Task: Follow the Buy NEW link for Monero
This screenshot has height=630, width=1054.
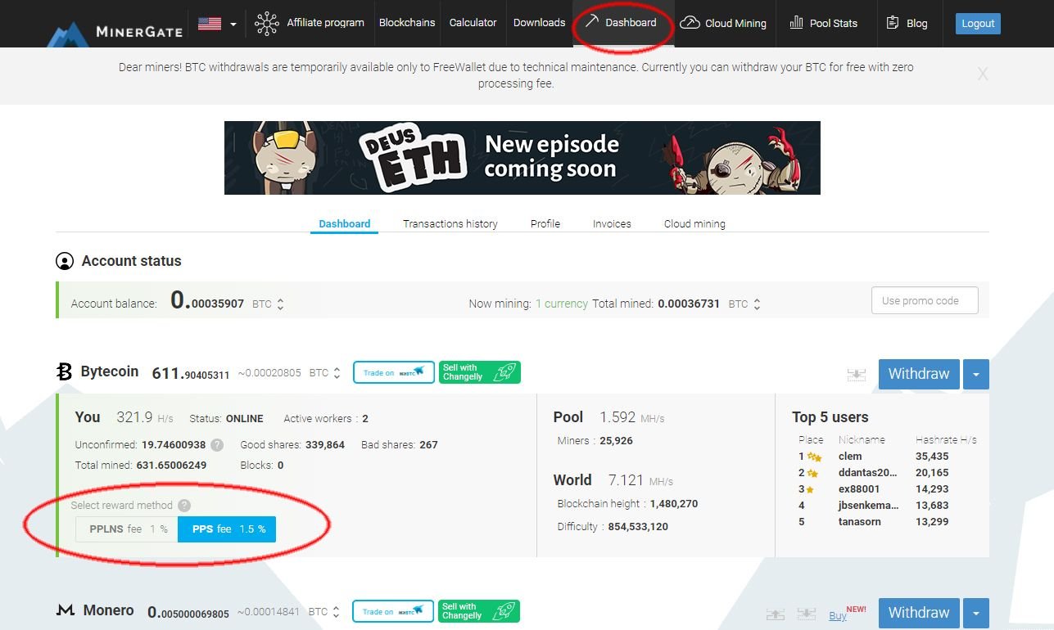Action: pos(837,615)
